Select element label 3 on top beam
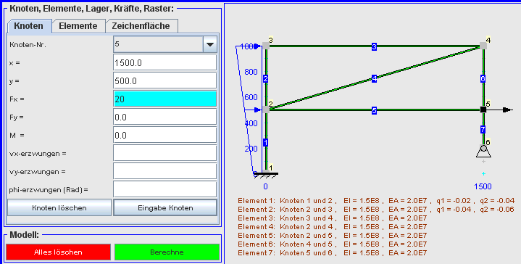The image size is (521, 264). (x=374, y=47)
